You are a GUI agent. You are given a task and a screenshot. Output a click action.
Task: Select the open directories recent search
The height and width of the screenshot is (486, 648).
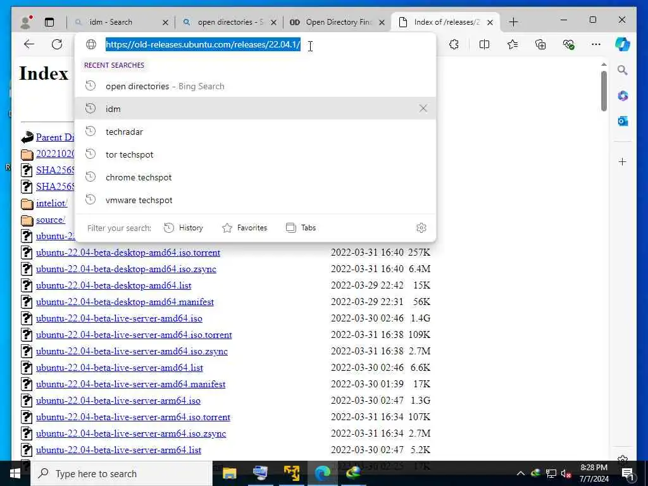click(x=256, y=86)
